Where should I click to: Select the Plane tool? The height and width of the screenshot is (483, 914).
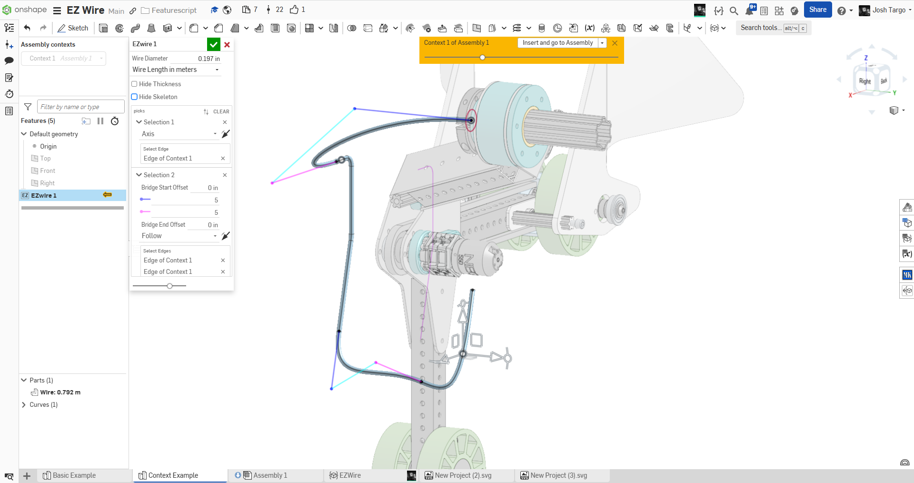(477, 28)
